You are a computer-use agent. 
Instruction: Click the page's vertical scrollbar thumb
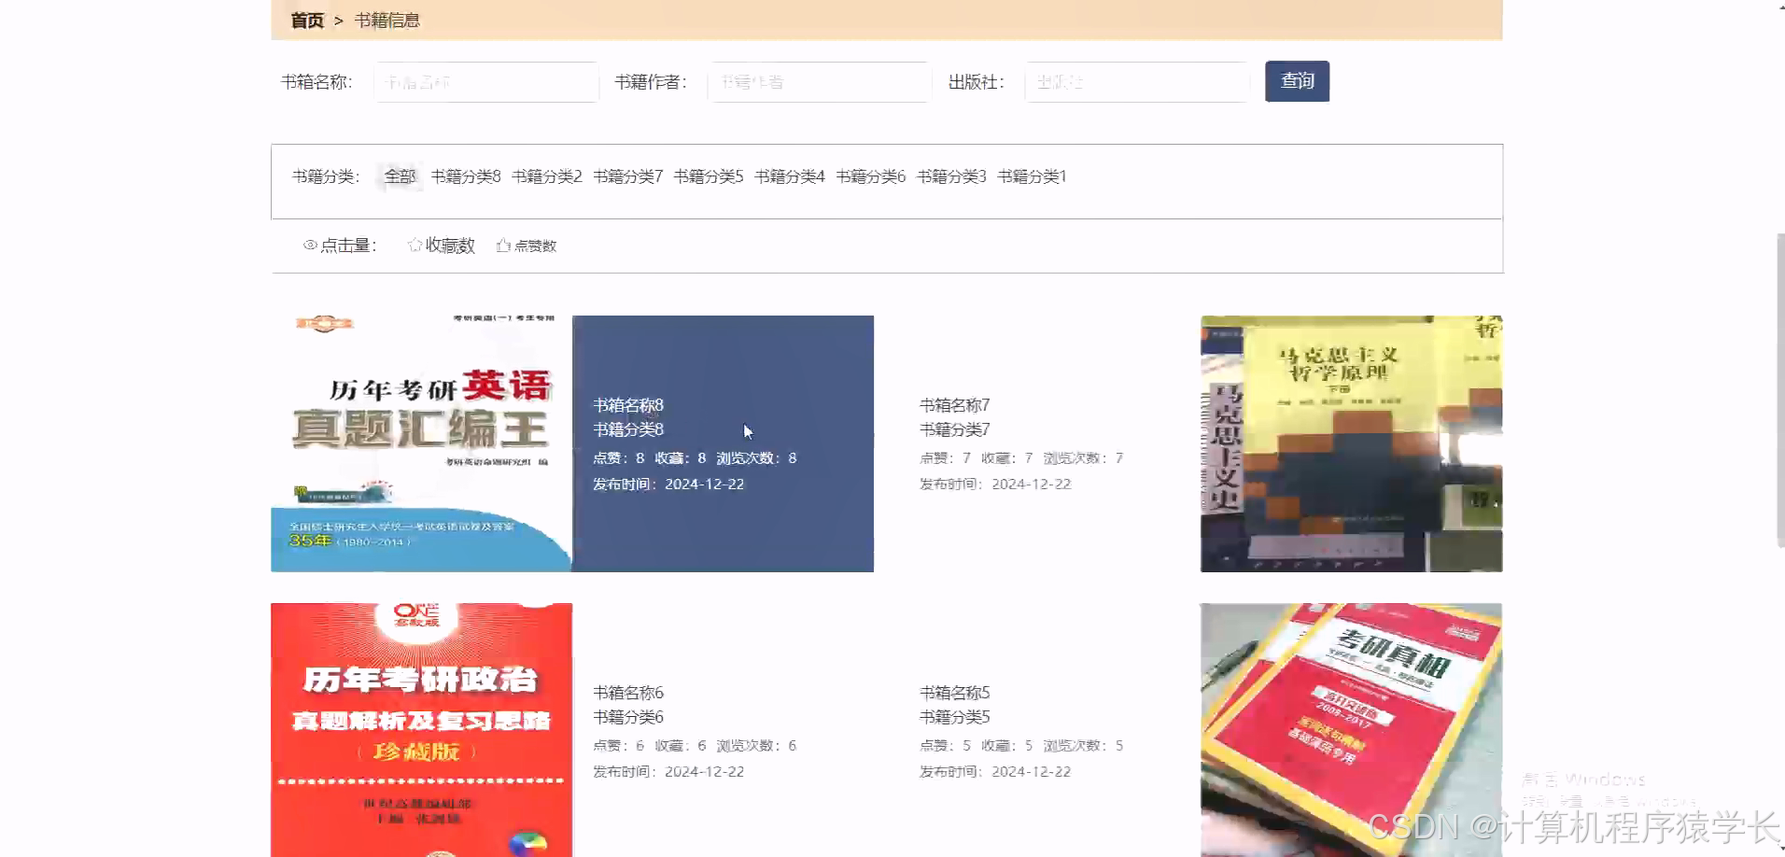(x=1780, y=390)
